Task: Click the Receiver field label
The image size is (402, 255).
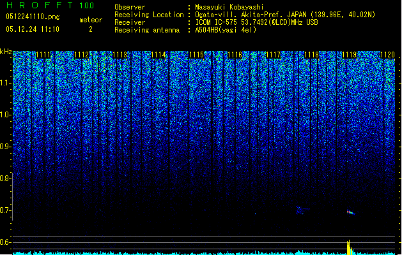Action: [130, 22]
